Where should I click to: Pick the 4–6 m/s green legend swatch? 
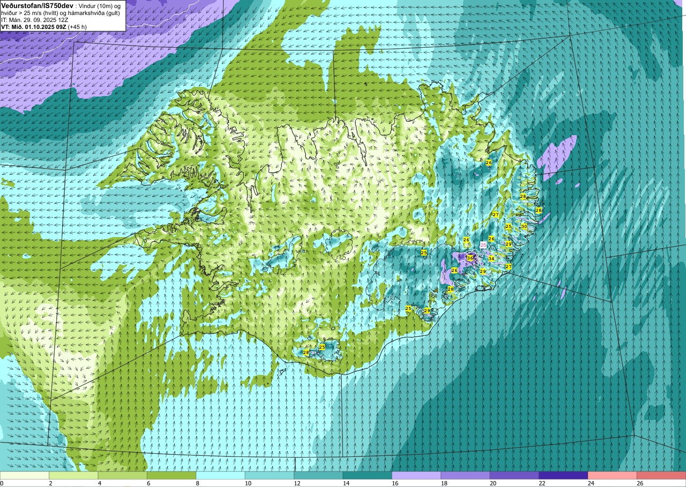[123, 476]
